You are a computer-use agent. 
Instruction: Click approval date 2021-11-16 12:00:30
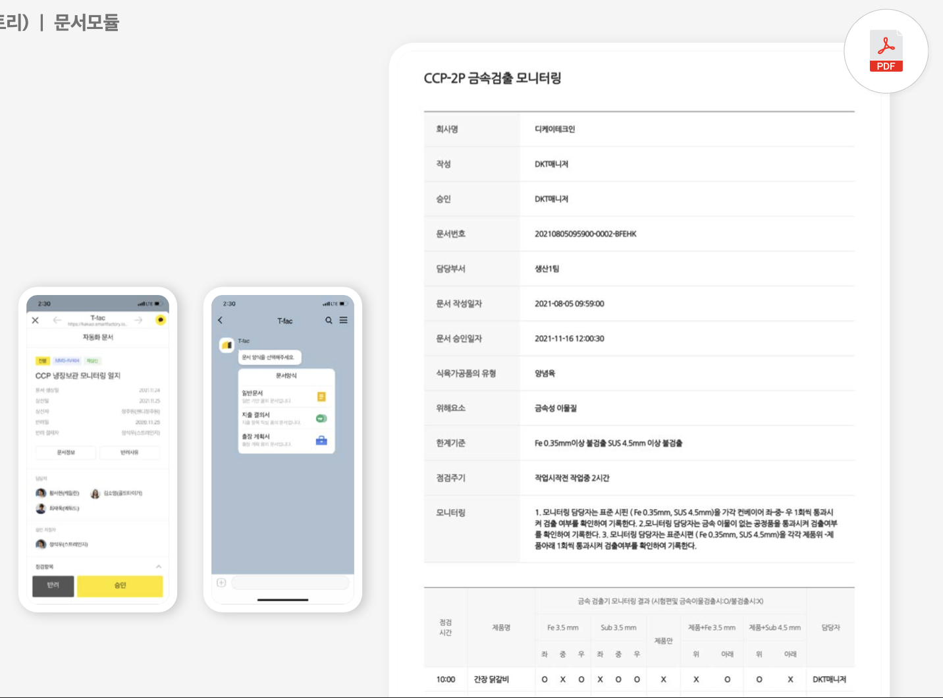click(x=569, y=338)
